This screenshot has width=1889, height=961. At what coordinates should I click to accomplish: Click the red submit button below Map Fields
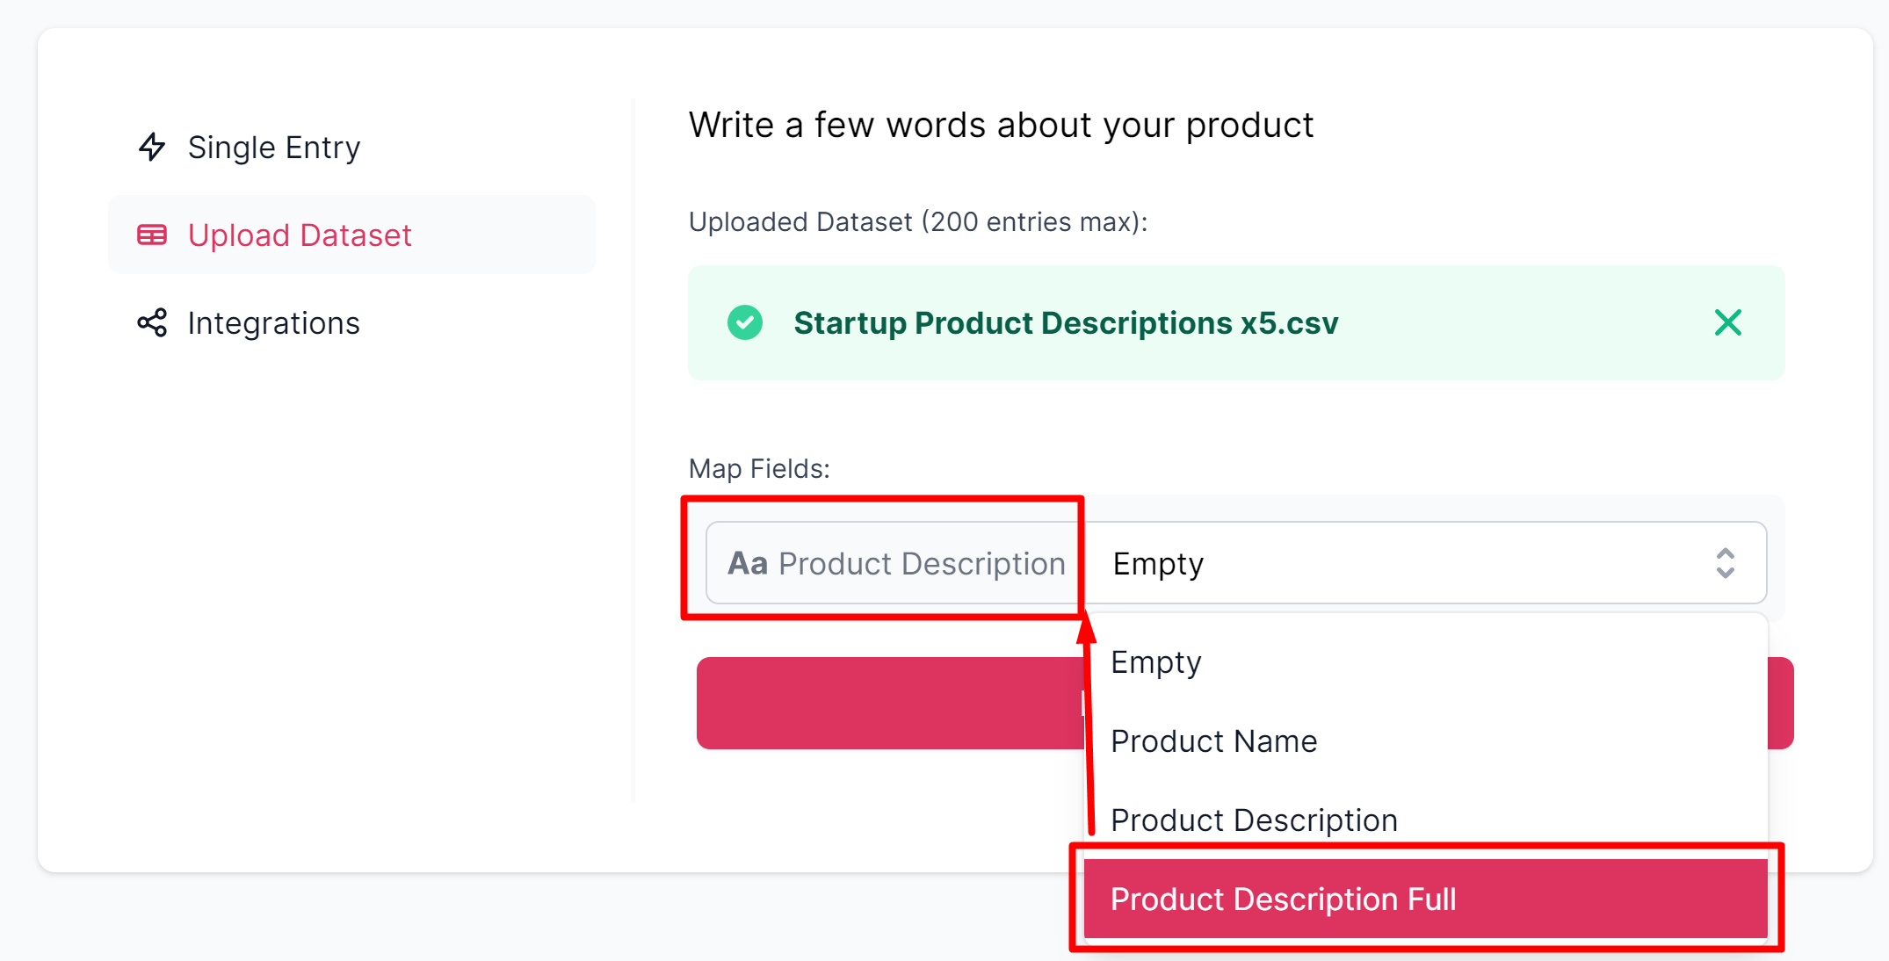[887, 704]
